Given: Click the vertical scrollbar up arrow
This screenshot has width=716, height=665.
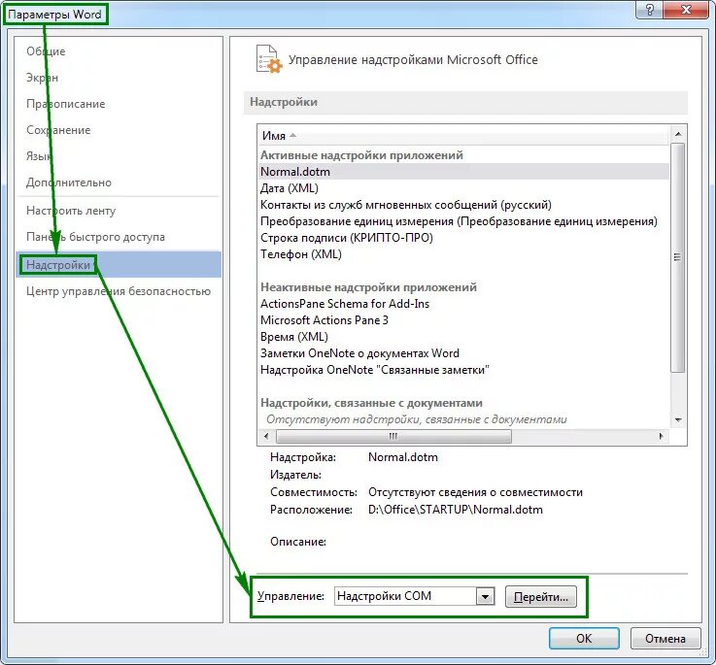Looking at the screenshot, I should pos(678,134).
